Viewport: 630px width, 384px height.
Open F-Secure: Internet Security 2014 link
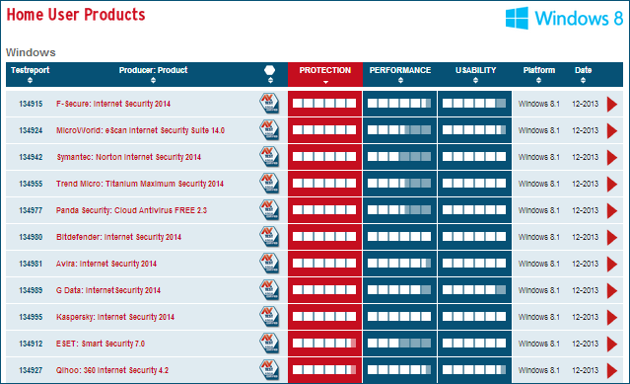pos(113,104)
